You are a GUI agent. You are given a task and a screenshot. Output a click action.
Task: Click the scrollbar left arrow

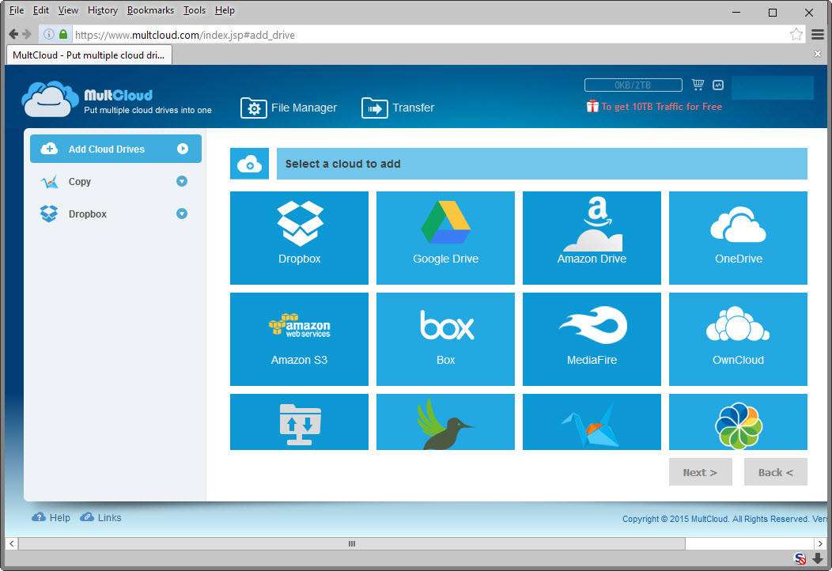pos(12,543)
